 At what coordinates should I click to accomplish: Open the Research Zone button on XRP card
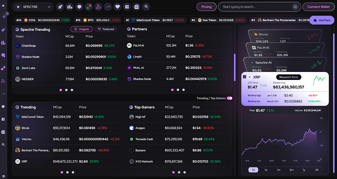pos(288,77)
